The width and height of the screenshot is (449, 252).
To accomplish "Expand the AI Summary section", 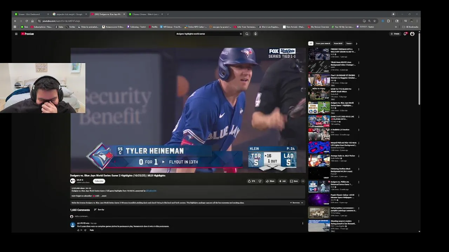I will (x=296, y=203).
